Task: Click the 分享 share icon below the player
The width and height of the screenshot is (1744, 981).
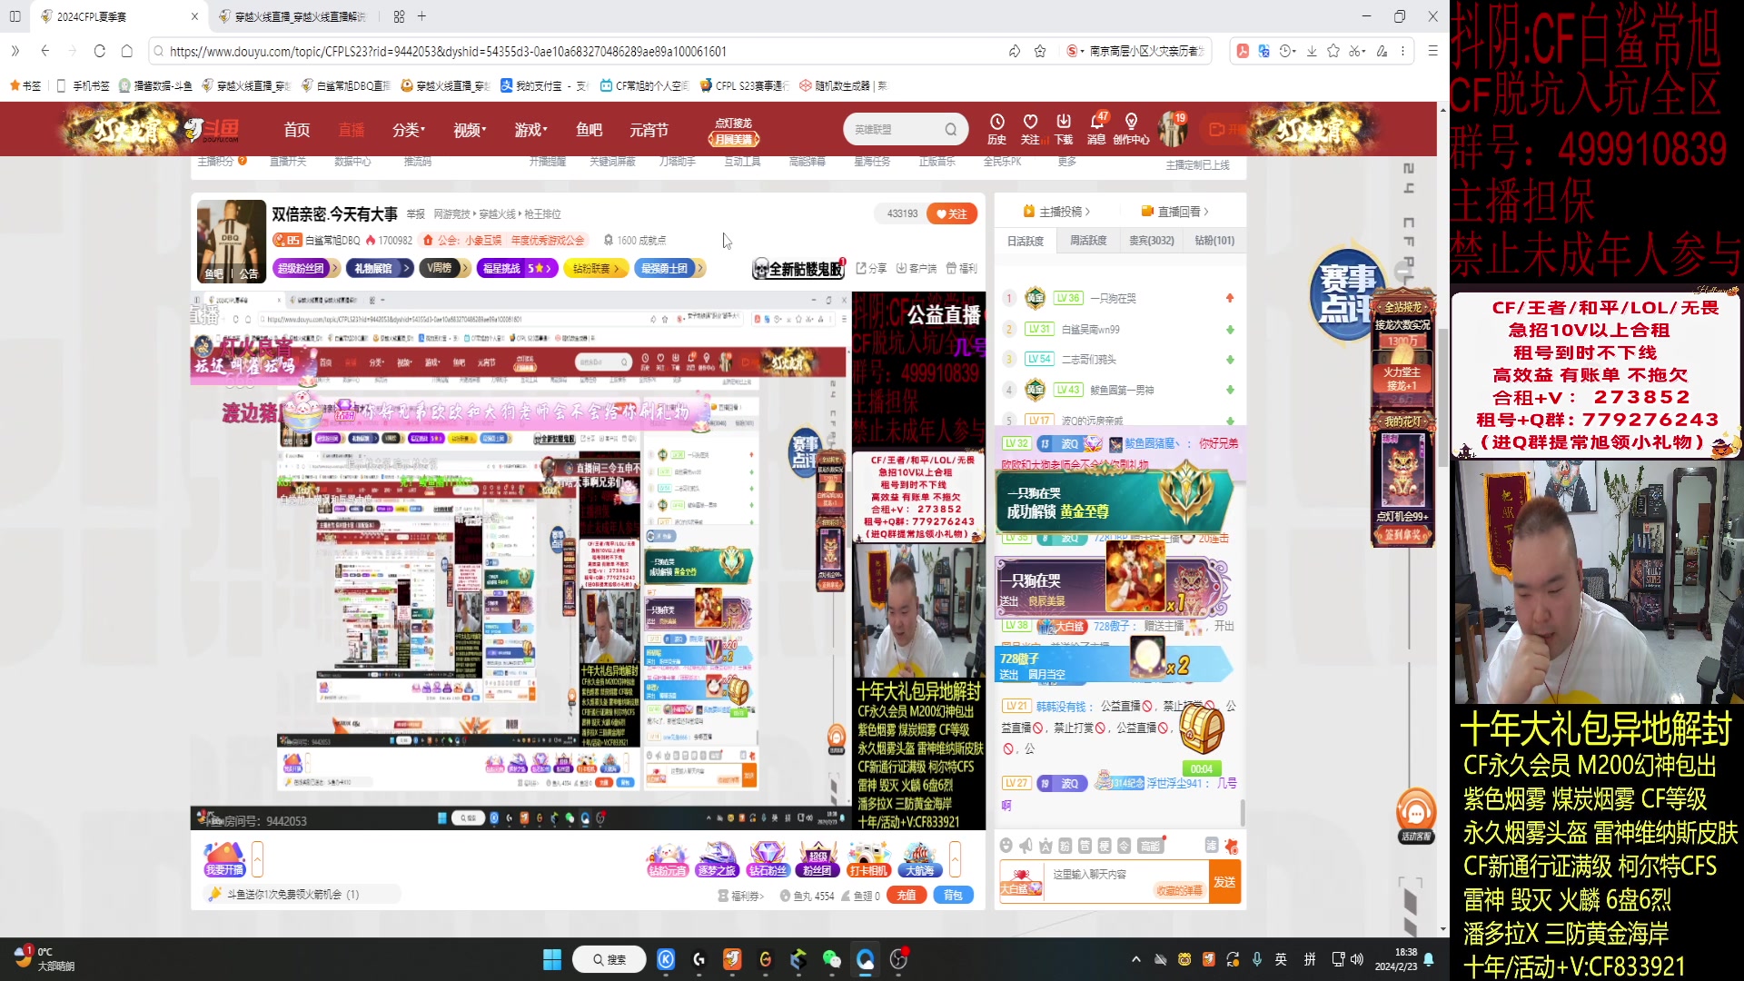Action: (869, 268)
